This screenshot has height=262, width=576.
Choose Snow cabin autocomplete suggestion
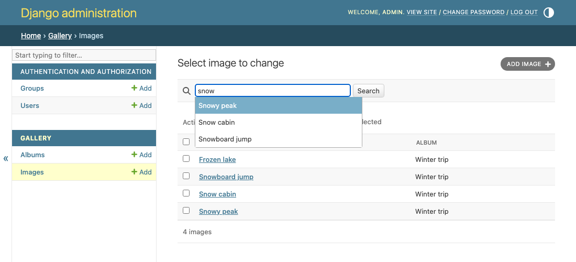pyautogui.click(x=279, y=123)
